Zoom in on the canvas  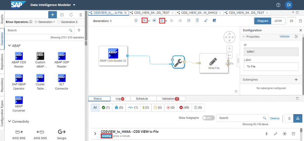(x=229, y=48)
